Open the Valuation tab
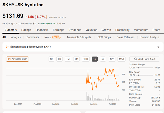Image resolution: width=164 pixels, height=113 pixels. 91,30
